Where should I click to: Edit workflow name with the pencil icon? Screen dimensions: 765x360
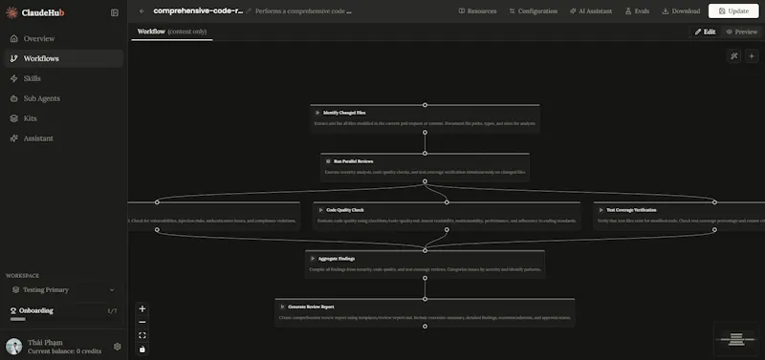click(249, 11)
